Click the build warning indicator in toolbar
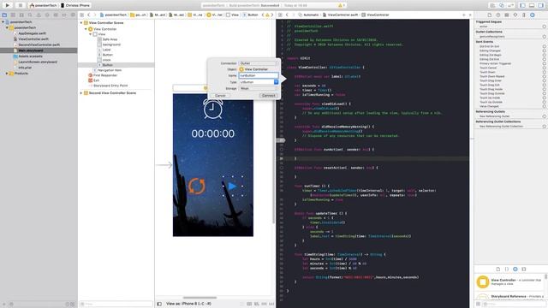The width and height of the screenshot is (548, 308). 340,5
